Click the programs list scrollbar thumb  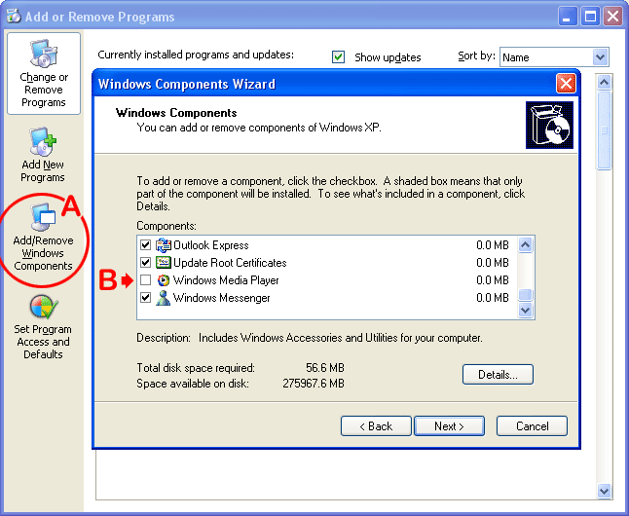tap(604, 130)
